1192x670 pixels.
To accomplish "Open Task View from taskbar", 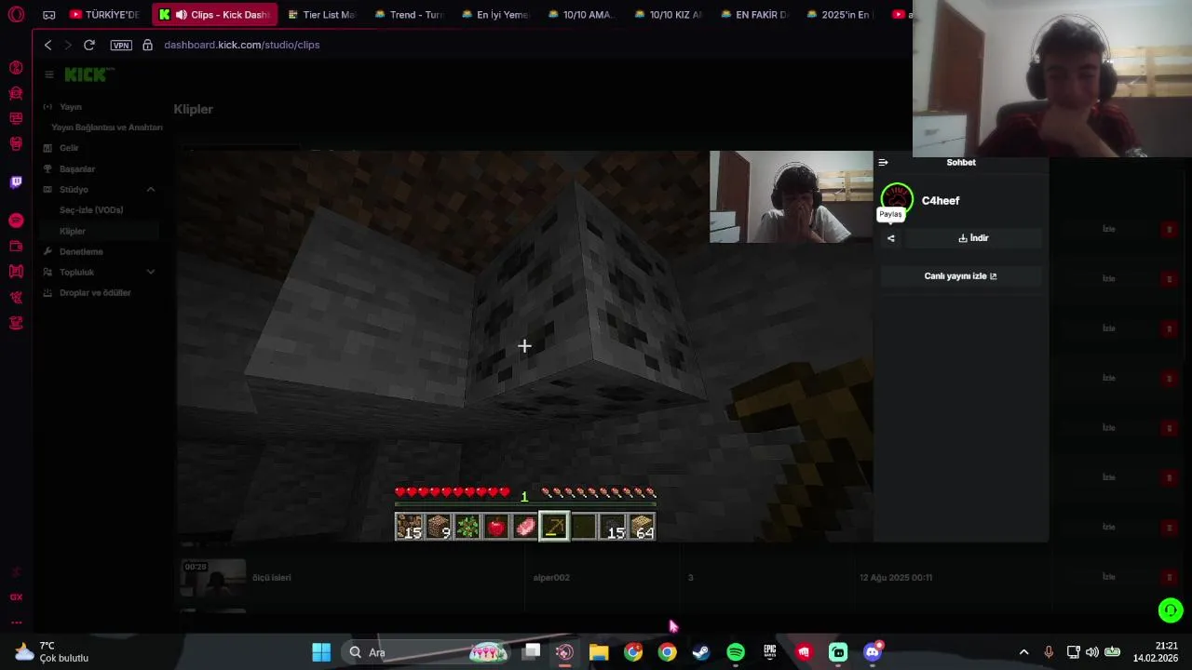I will point(532,652).
